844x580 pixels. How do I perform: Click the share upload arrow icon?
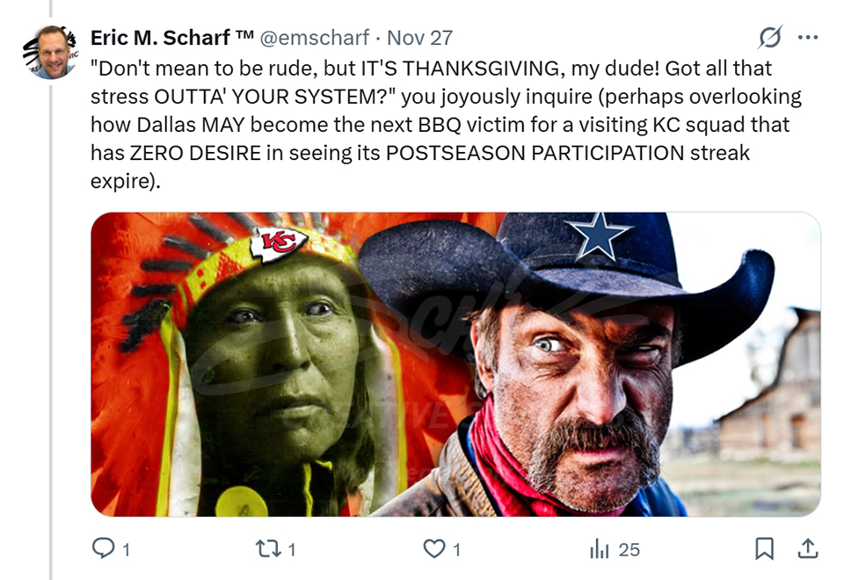(x=807, y=549)
